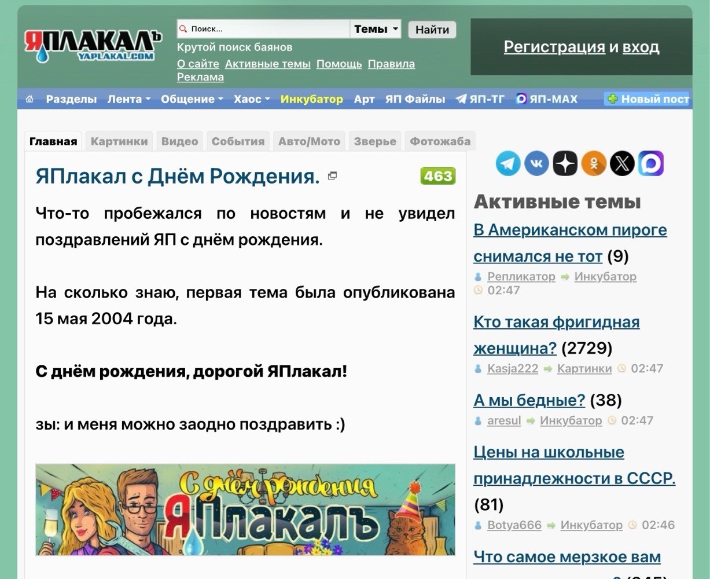Viewport: 710px width, 579px height.
Task: Switch to the События tab
Action: 238,141
